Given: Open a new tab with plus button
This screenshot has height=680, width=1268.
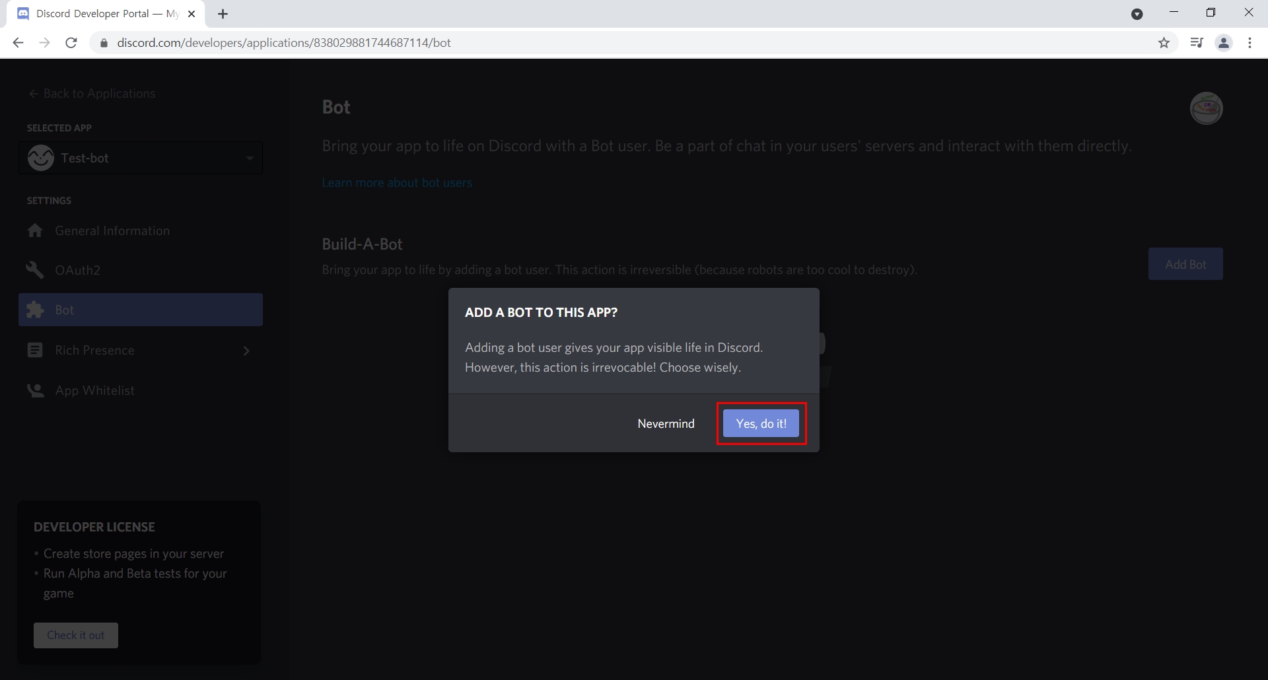Looking at the screenshot, I should (x=223, y=14).
